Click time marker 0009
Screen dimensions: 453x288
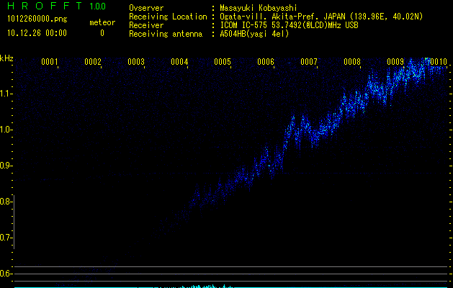tap(395, 61)
